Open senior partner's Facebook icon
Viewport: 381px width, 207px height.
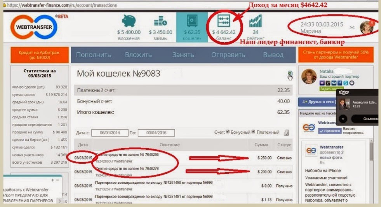click(x=340, y=83)
